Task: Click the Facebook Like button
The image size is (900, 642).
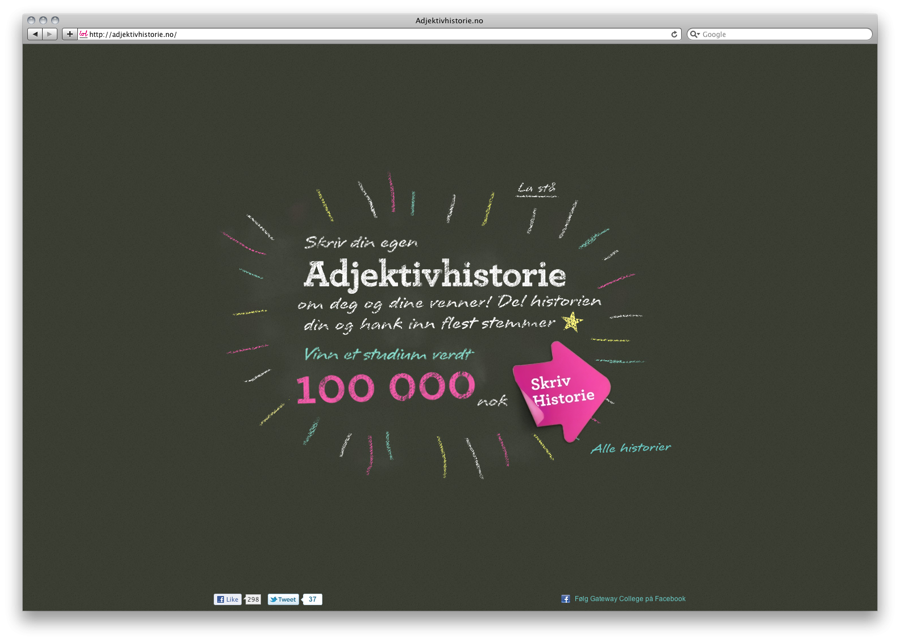Action: [x=227, y=599]
